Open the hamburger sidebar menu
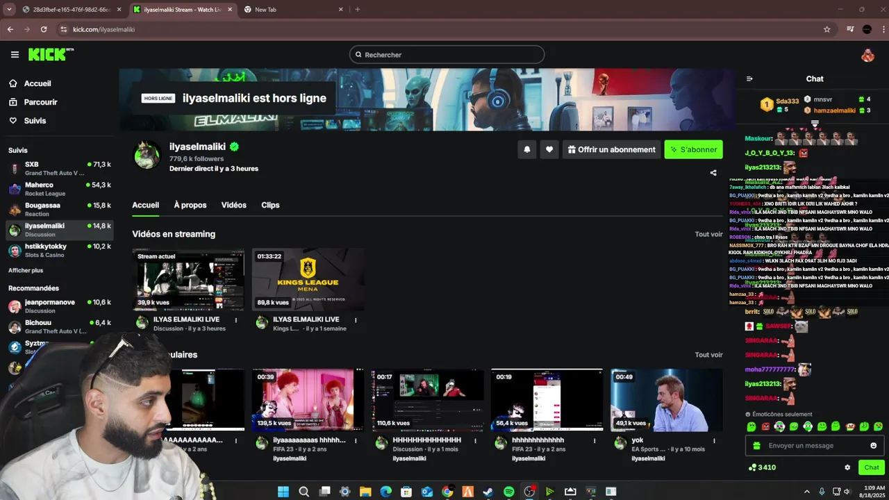 click(x=15, y=55)
